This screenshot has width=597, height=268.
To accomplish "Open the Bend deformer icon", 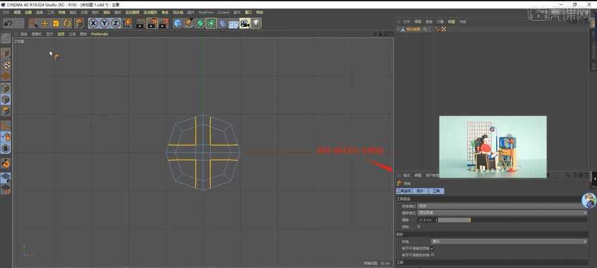I will point(222,23).
